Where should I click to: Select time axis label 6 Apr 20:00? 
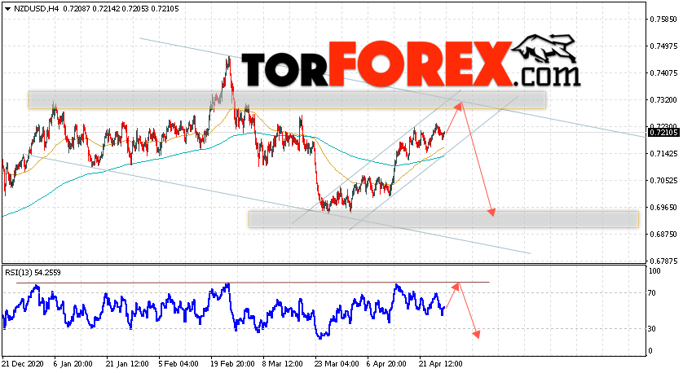click(387, 364)
